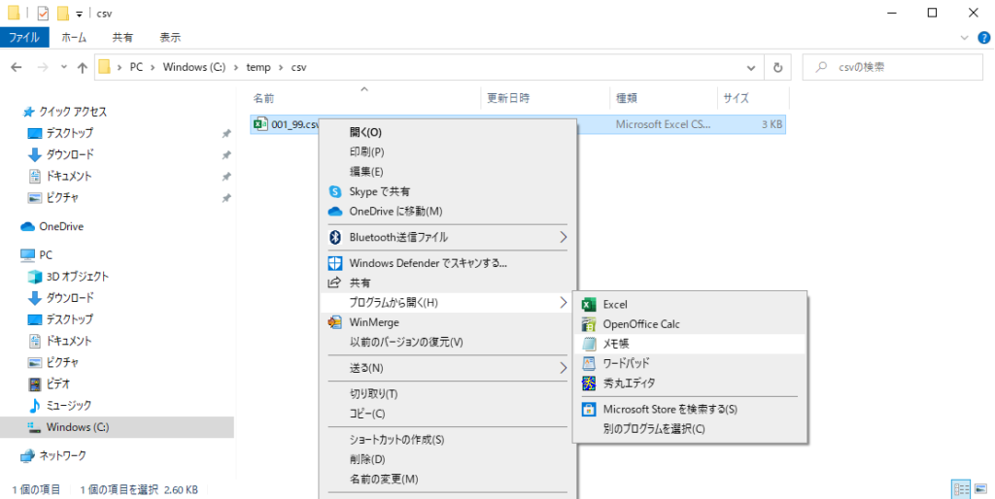Expand the ribbon with the chevron

click(965, 38)
